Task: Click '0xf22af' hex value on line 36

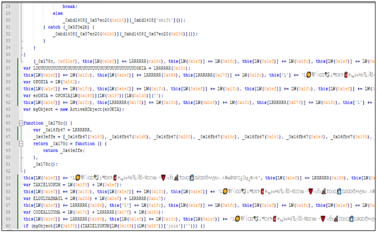Action: (66, 61)
